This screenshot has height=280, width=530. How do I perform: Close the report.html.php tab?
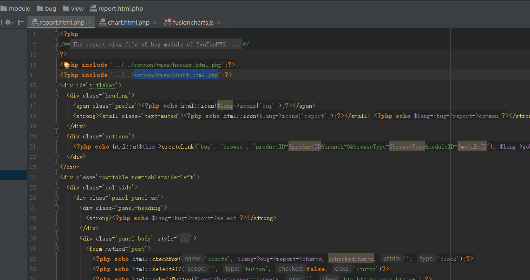(90, 22)
